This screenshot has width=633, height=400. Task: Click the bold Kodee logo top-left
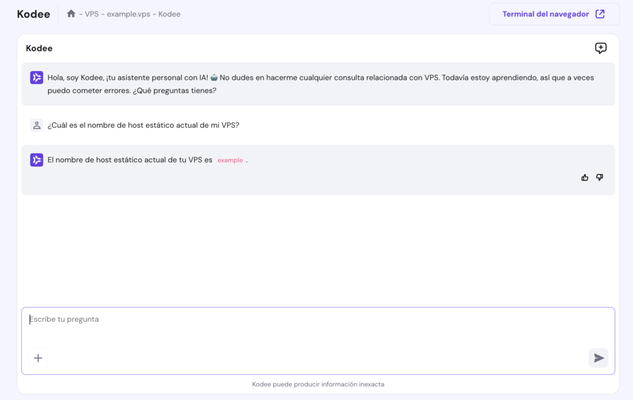[33, 14]
